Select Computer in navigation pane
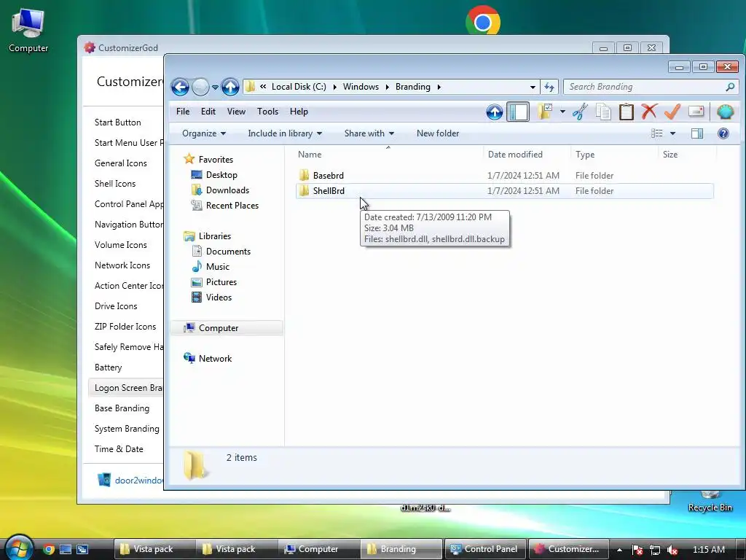Image resolution: width=746 pixels, height=560 pixels. pyautogui.click(x=227, y=328)
